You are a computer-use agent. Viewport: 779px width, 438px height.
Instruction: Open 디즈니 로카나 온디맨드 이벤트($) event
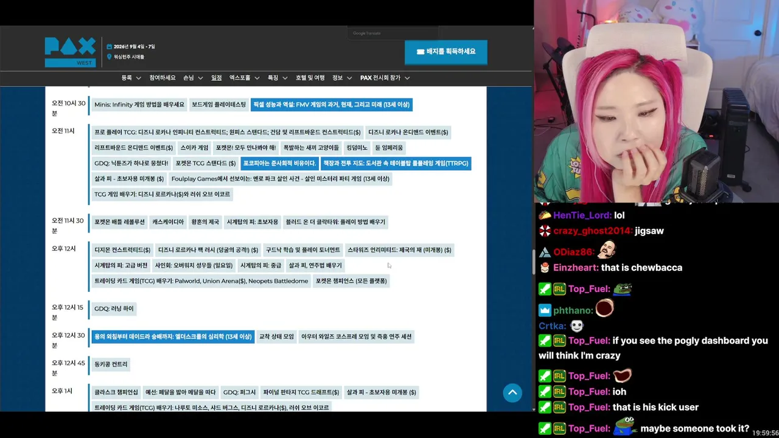(408, 132)
